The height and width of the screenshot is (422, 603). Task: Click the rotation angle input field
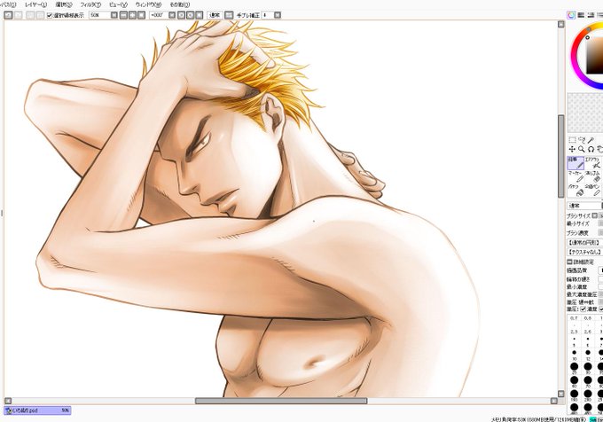[x=159, y=15]
